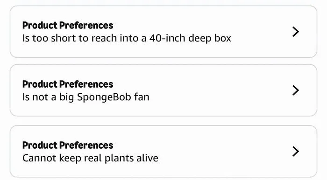Image resolution: width=327 pixels, height=180 pixels.
Task: Open the 'Cannot keep real plants alive' card
Action: pyautogui.click(x=163, y=151)
